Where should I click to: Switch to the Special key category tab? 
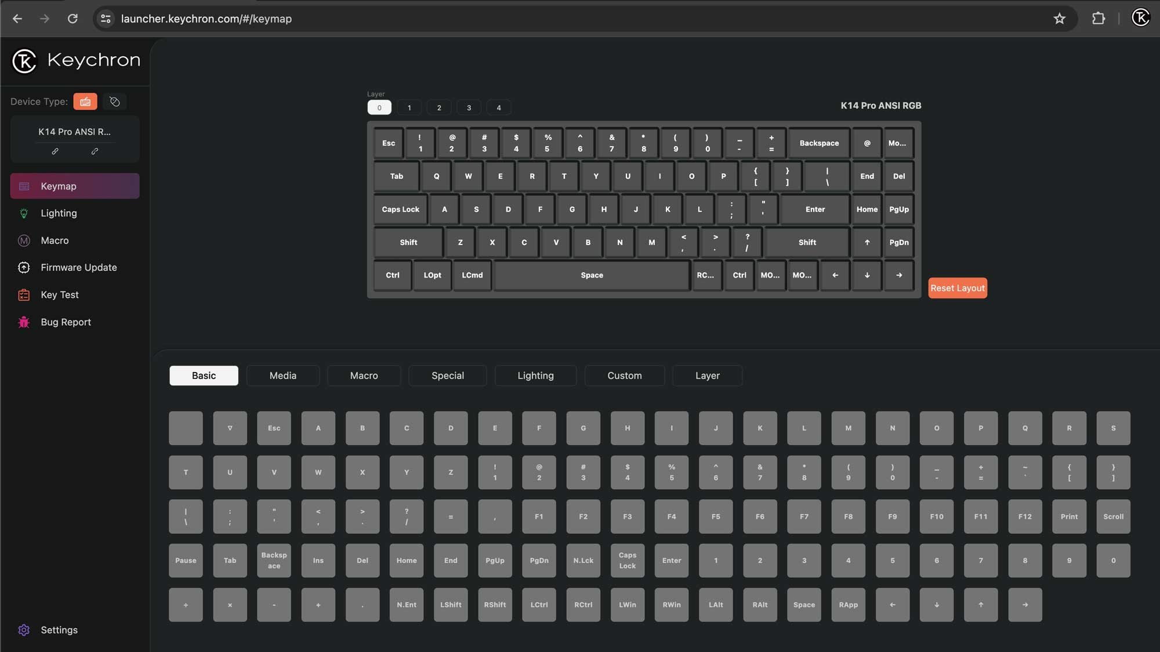tap(448, 375)
